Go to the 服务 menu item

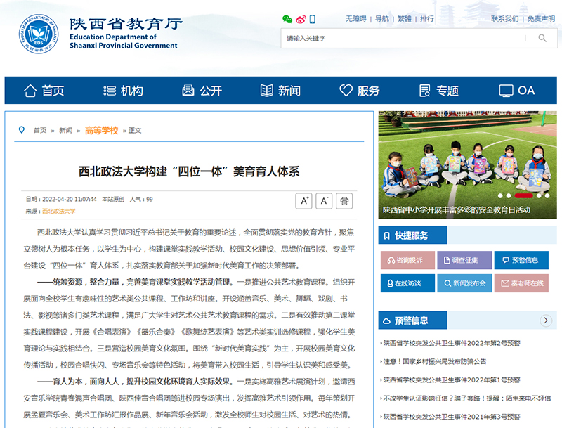[360, 91]
